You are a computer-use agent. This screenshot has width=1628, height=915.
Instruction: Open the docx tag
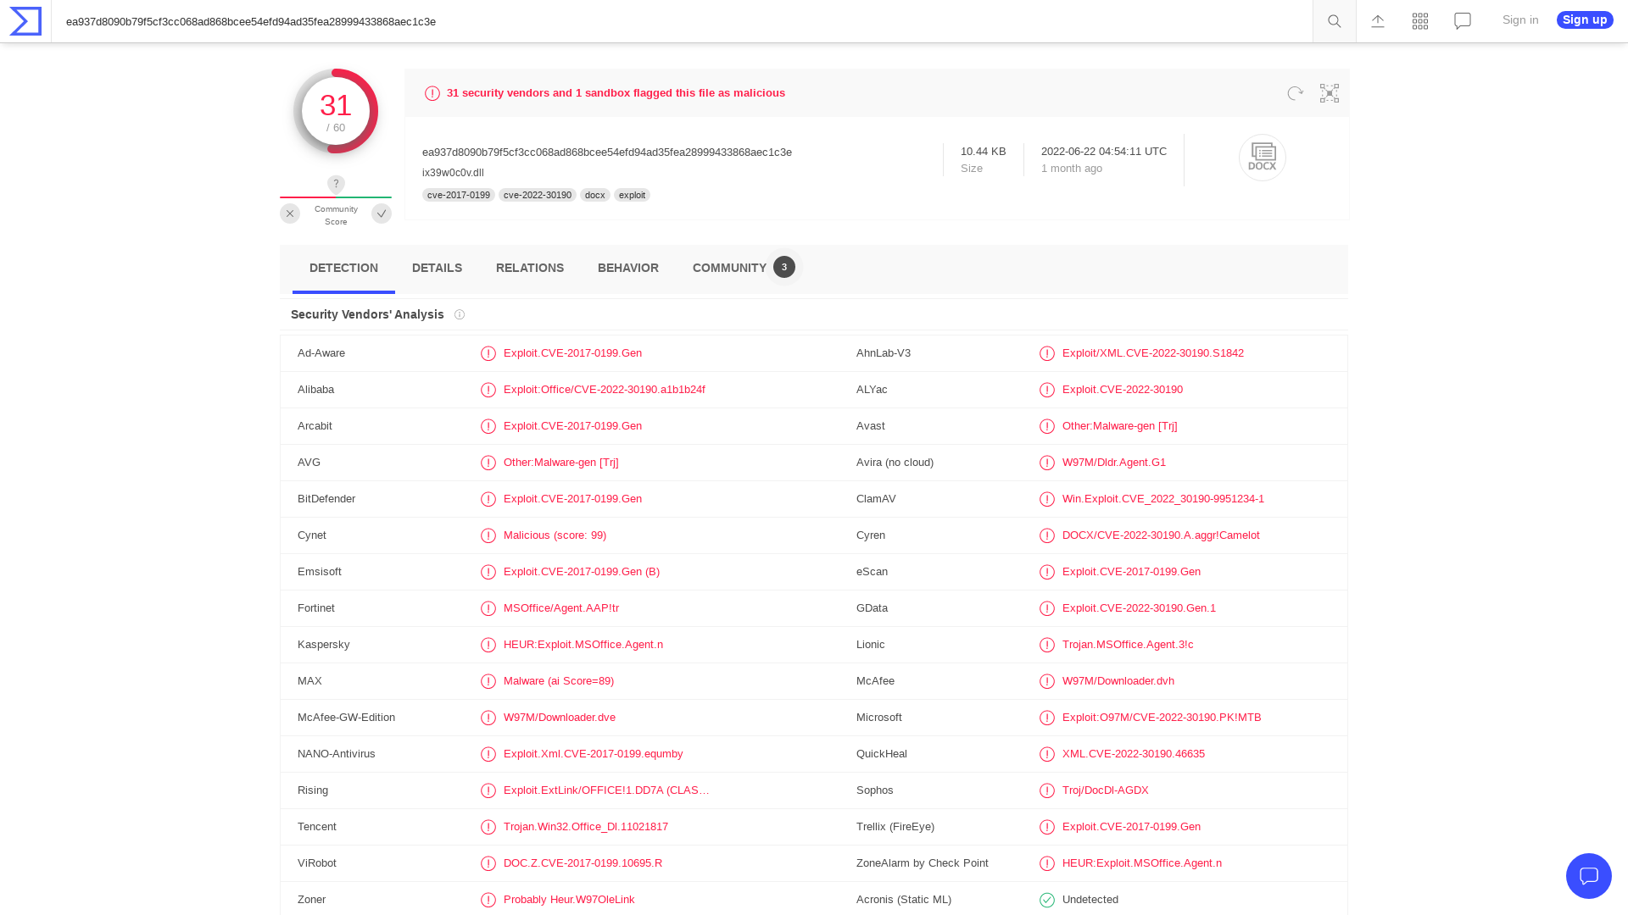594,194
